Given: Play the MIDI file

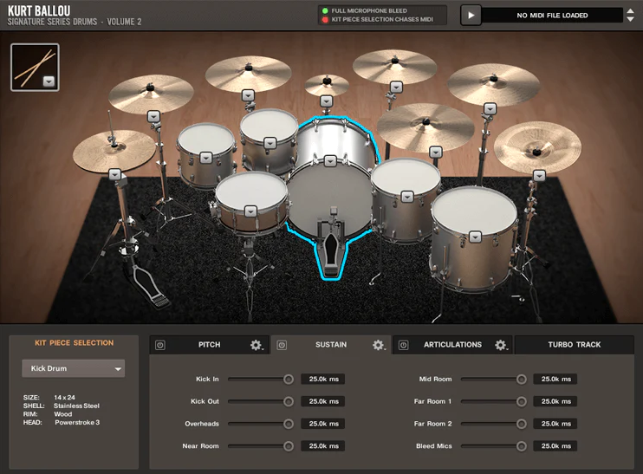Looking at the screenshot, I should click(x=471, y=16).
